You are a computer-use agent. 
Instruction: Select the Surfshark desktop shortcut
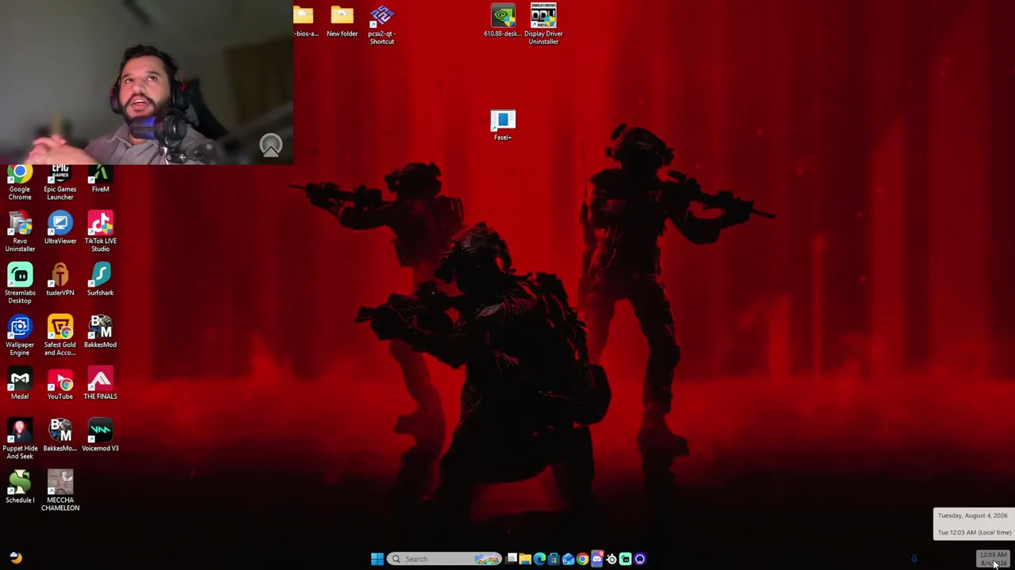pyautogui.click(x=100, y=280)
